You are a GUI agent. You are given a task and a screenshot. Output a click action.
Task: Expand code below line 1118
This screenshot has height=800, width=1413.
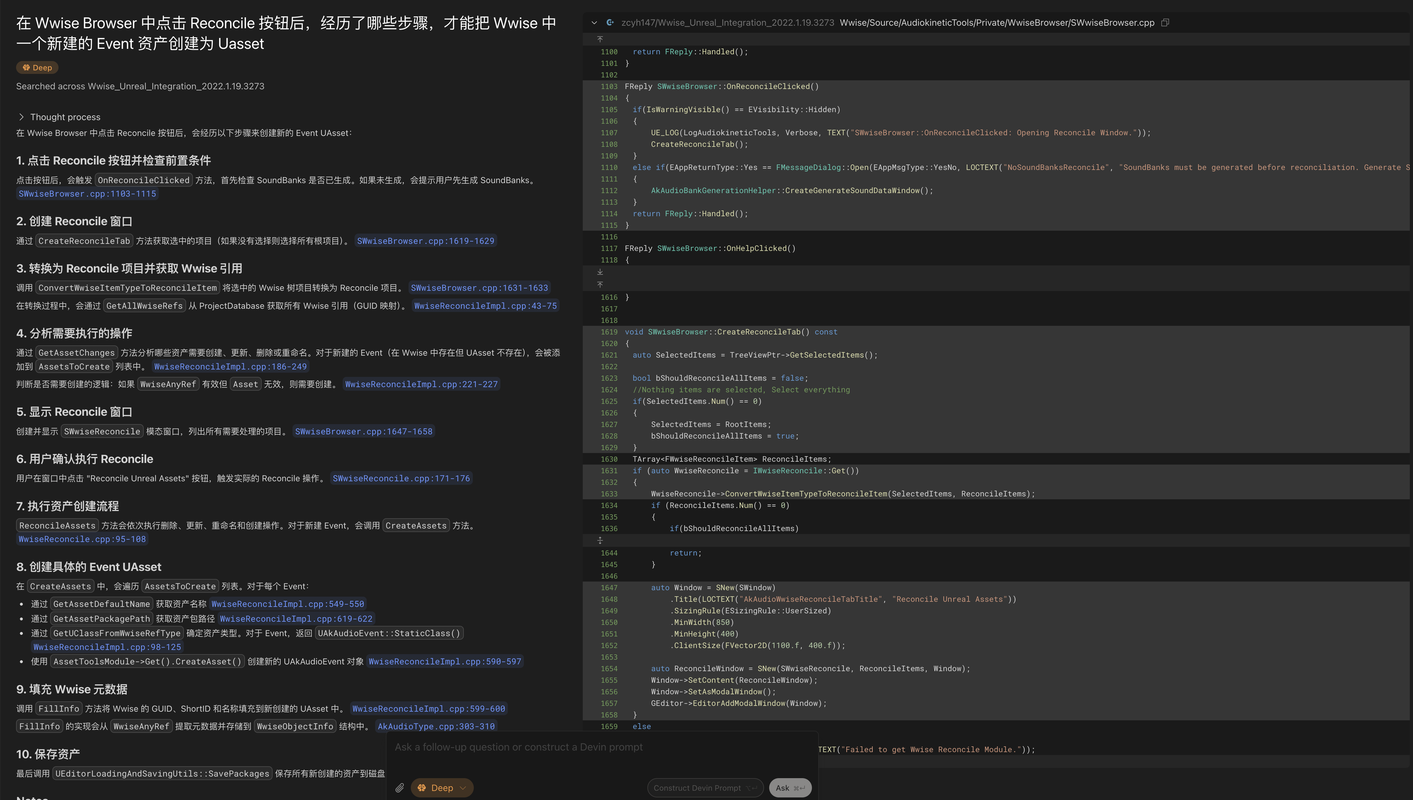tap(600, 272)
